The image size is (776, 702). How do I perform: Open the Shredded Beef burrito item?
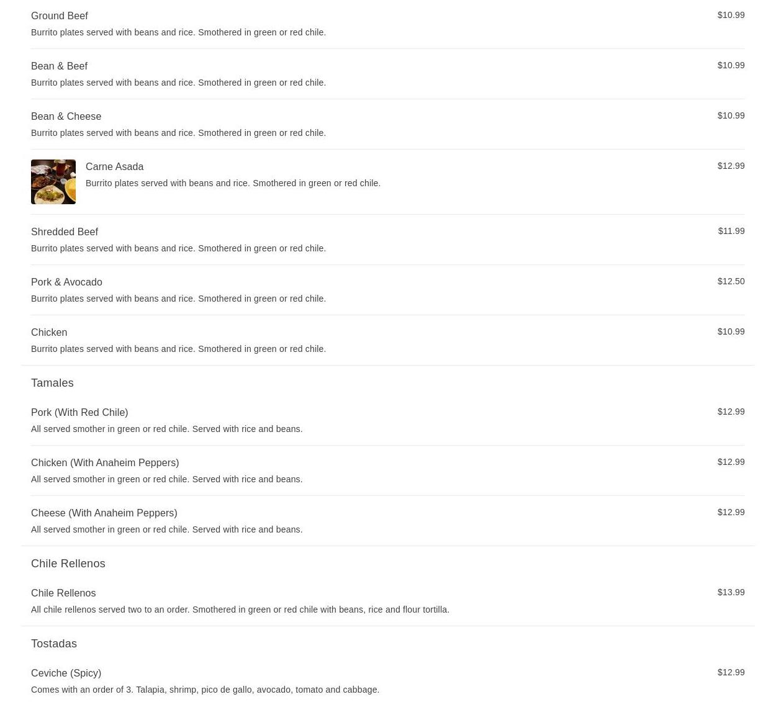pyautogui.click(x=387, y=240)
